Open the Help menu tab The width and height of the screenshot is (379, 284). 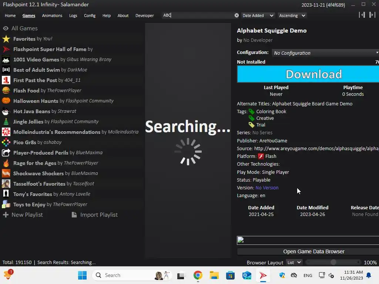106,16
